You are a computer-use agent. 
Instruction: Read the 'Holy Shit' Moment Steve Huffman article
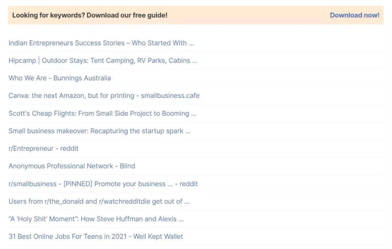[x=96, y=219]
